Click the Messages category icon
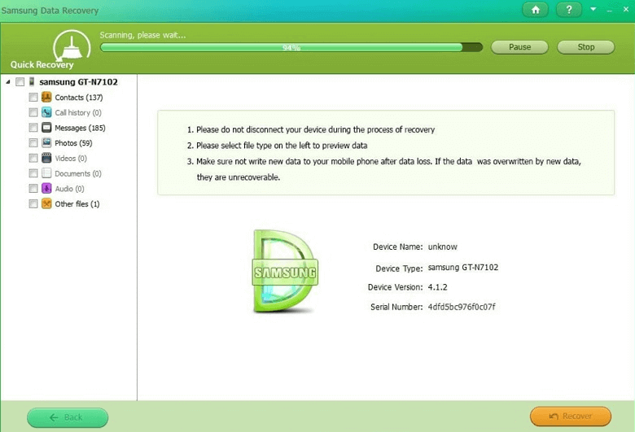 pyautogui.click(x=46, y=128)
